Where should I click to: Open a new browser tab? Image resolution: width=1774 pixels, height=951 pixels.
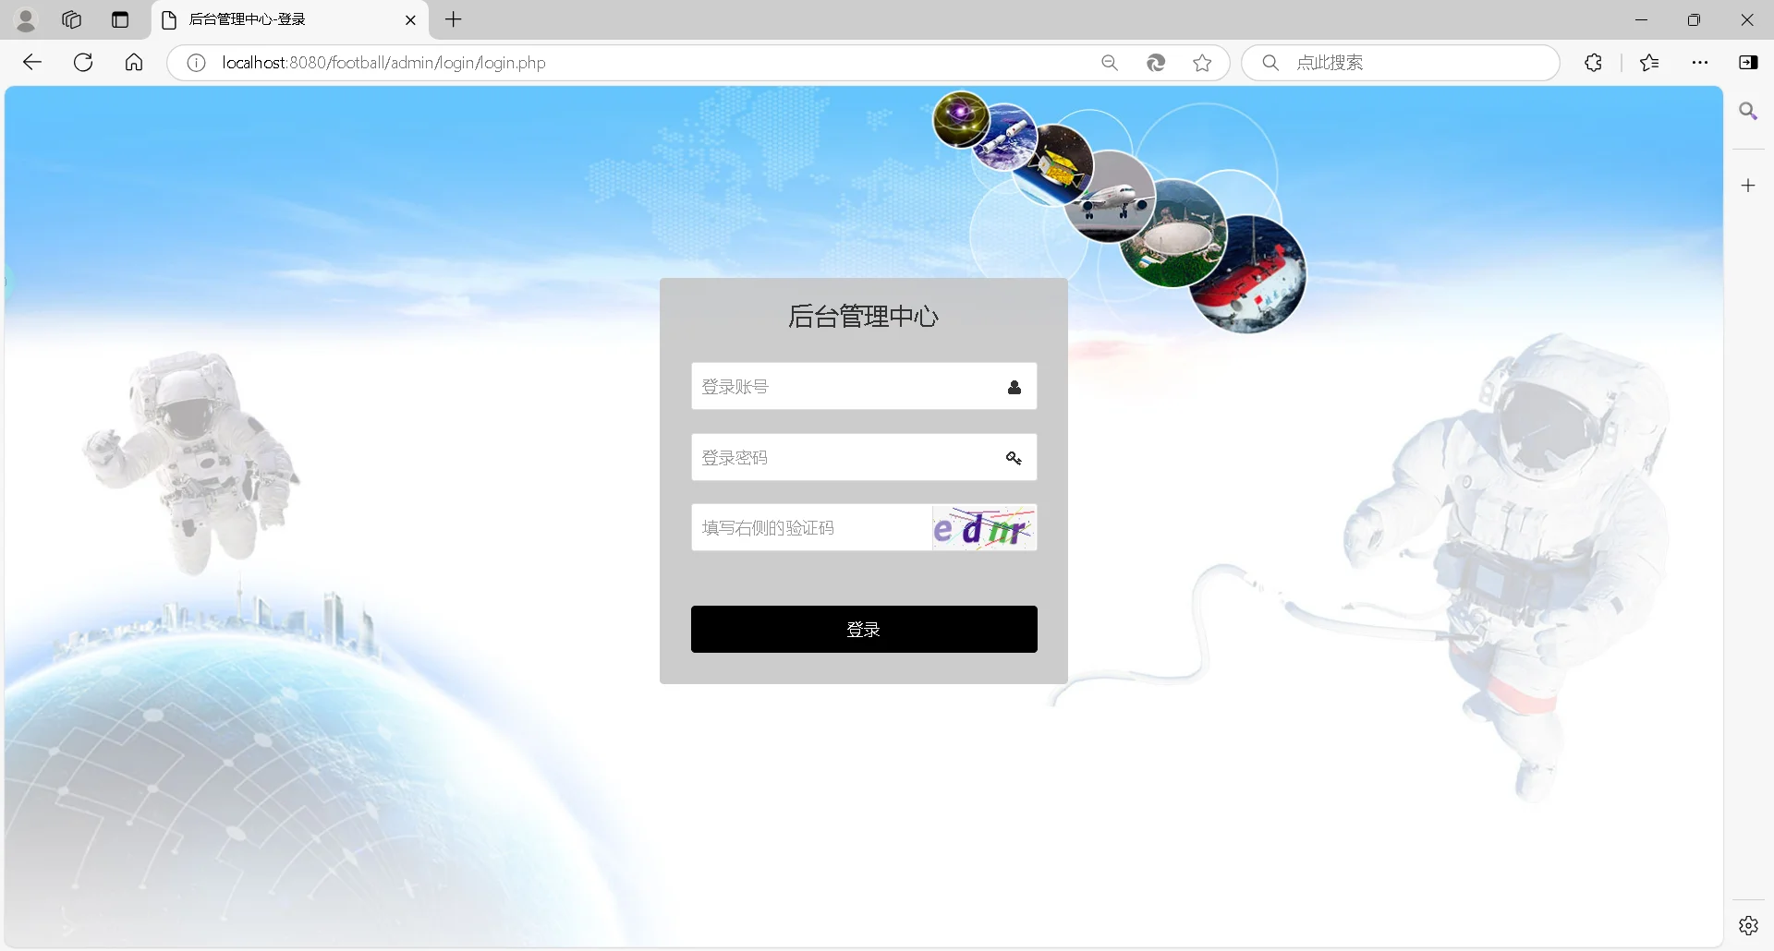click(452, 19)
